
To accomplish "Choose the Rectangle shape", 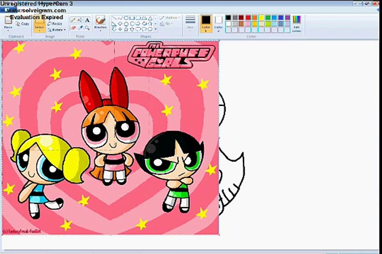I will [132, 18].
